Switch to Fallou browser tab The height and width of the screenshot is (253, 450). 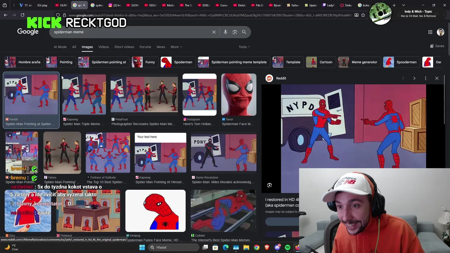(x=292, y=5)
